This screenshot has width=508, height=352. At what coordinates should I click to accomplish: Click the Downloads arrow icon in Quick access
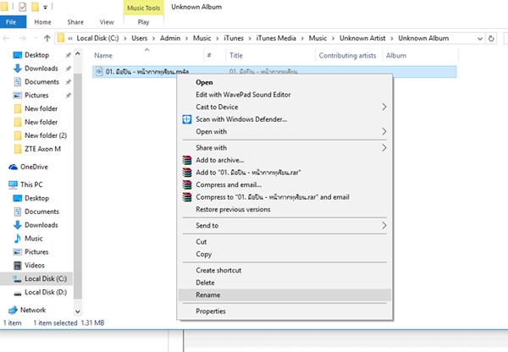[18, 69]
